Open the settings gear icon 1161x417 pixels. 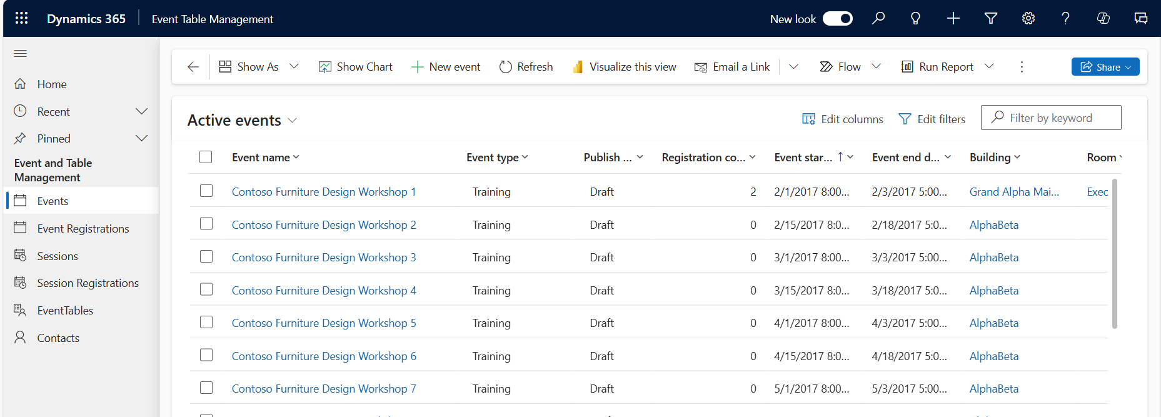click(x=1028, y=18)
